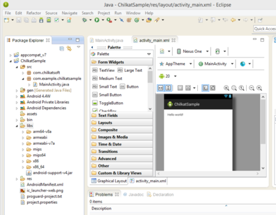Click the green Run button in toolbar

coord(97,20)
